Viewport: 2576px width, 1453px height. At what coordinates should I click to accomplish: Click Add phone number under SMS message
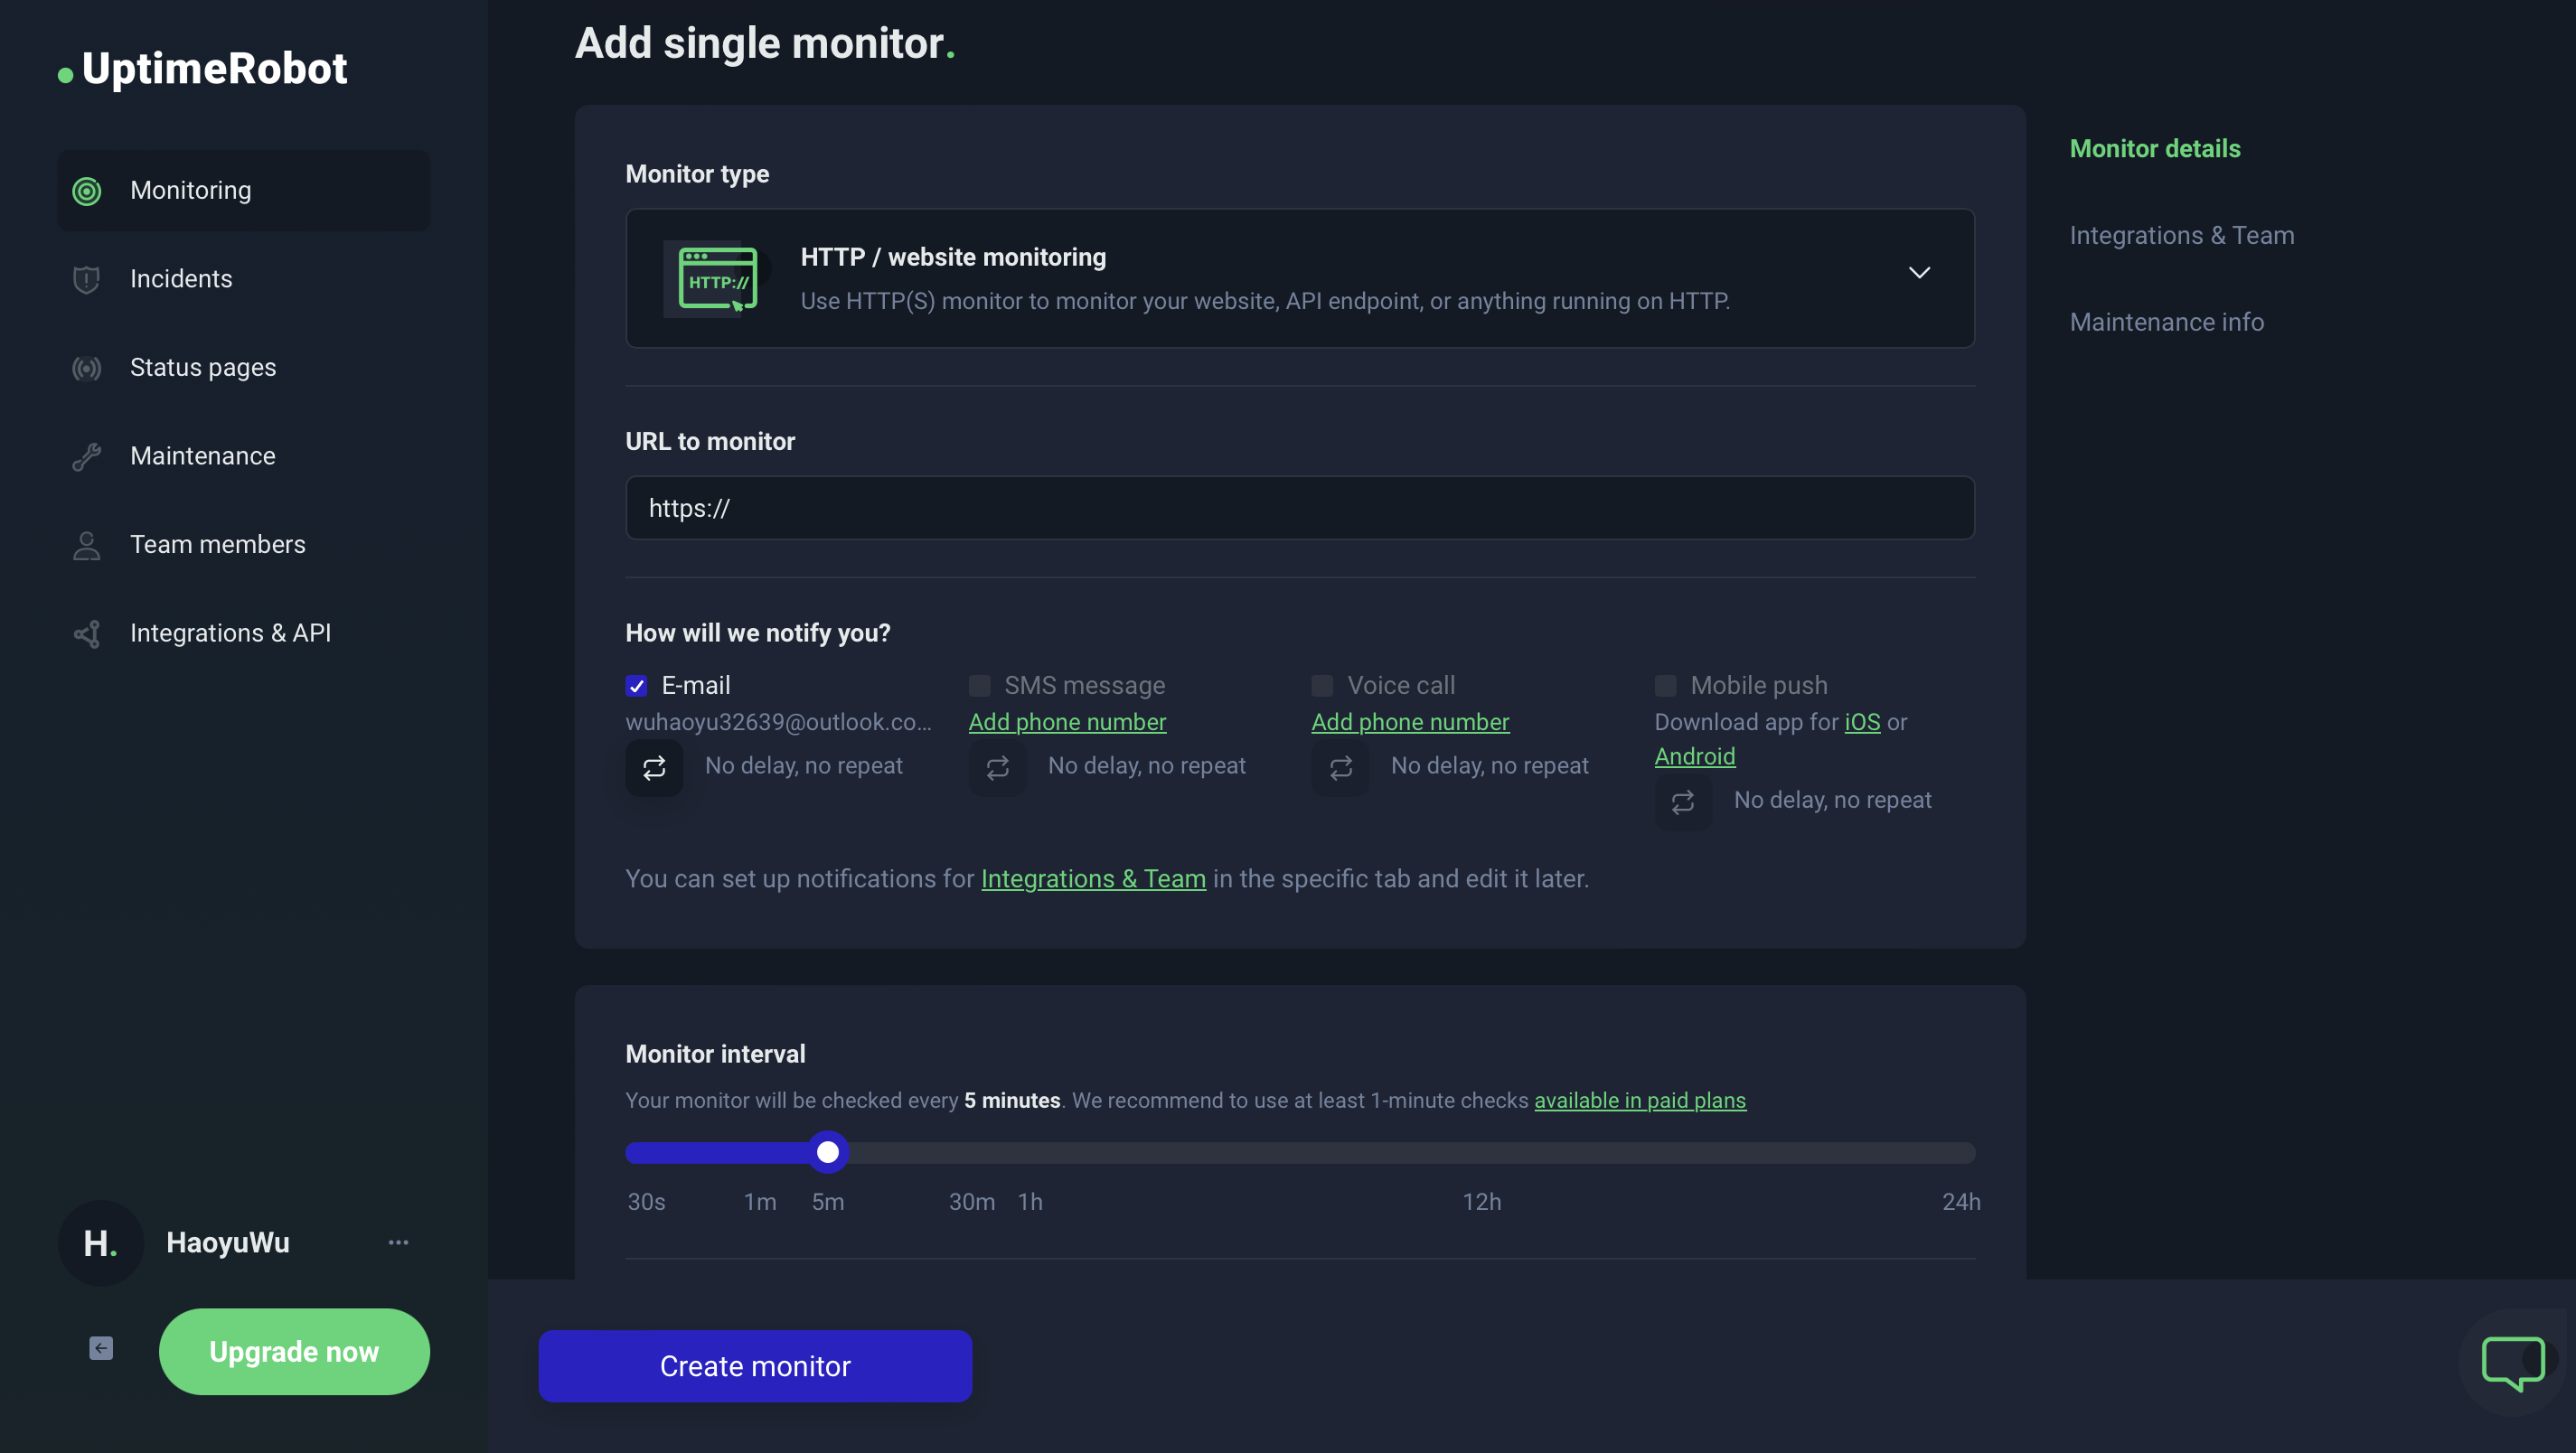tap(1067, 722)
